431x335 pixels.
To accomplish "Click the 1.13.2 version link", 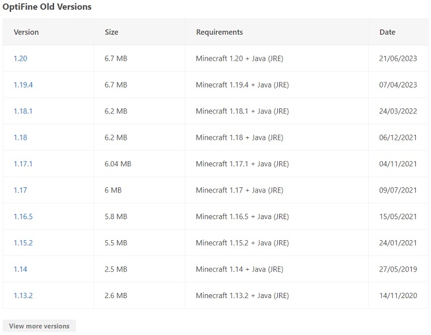I will coord(23,295).
